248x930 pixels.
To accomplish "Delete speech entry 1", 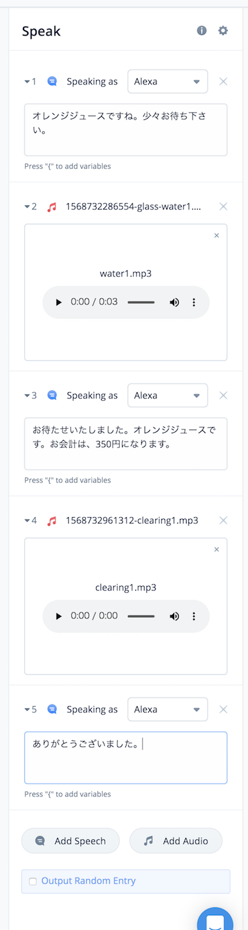I will pos(224,81).
